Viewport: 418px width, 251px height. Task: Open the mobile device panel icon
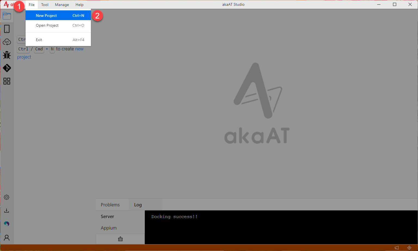click(7, 29)
